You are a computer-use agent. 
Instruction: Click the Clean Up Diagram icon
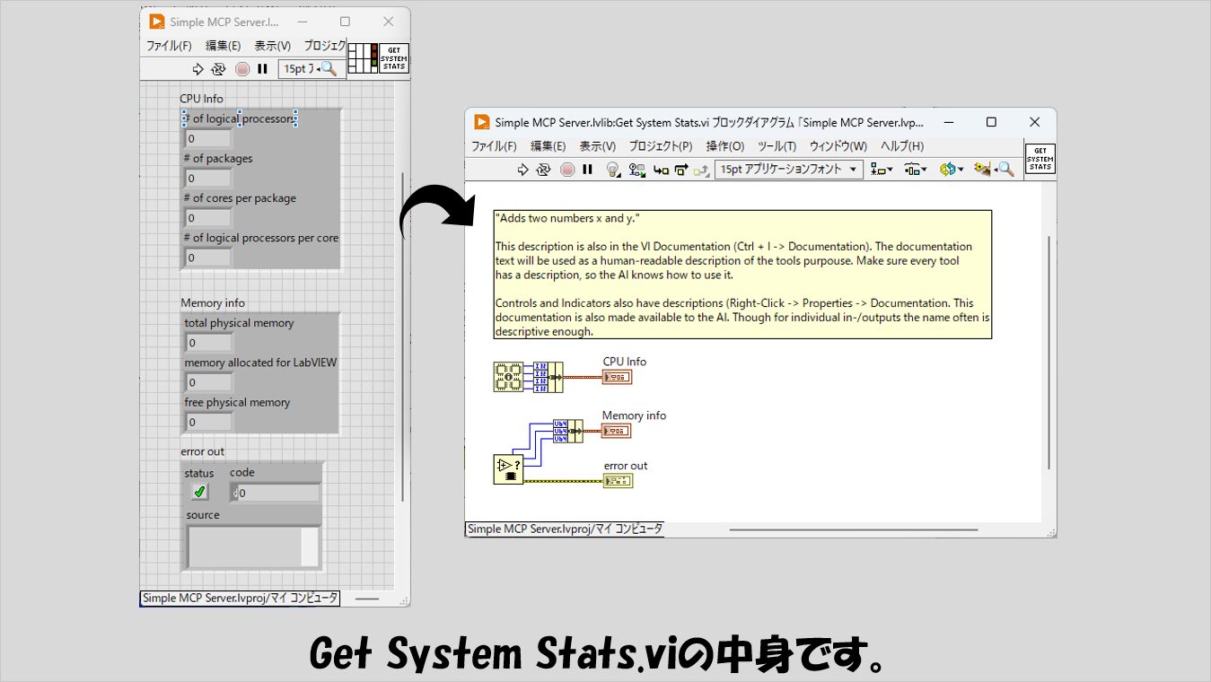click(983, 170)
